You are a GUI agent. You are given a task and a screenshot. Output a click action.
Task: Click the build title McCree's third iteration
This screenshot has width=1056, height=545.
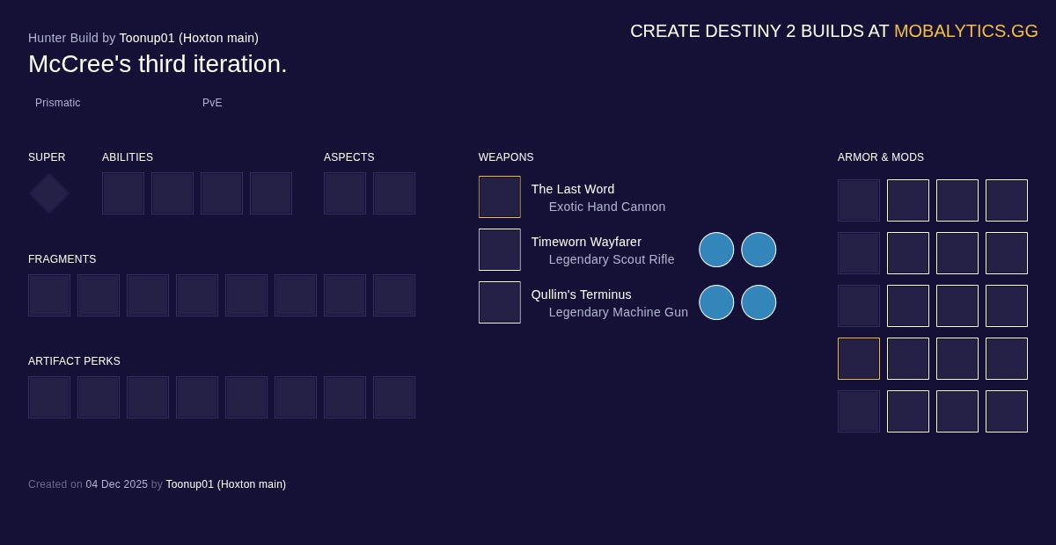click(x=158, y=63)
